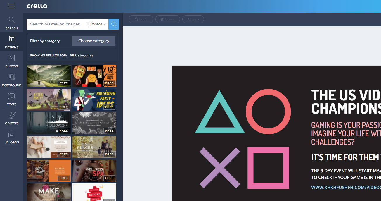Click the WWW.XHKHFUSHFH.COM URL text on canvas
Screen dimensions: 381x201
[x=346, y=188]
